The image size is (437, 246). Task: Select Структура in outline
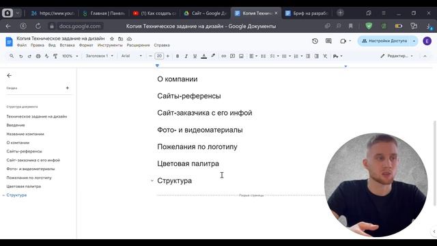click(16, 195)
